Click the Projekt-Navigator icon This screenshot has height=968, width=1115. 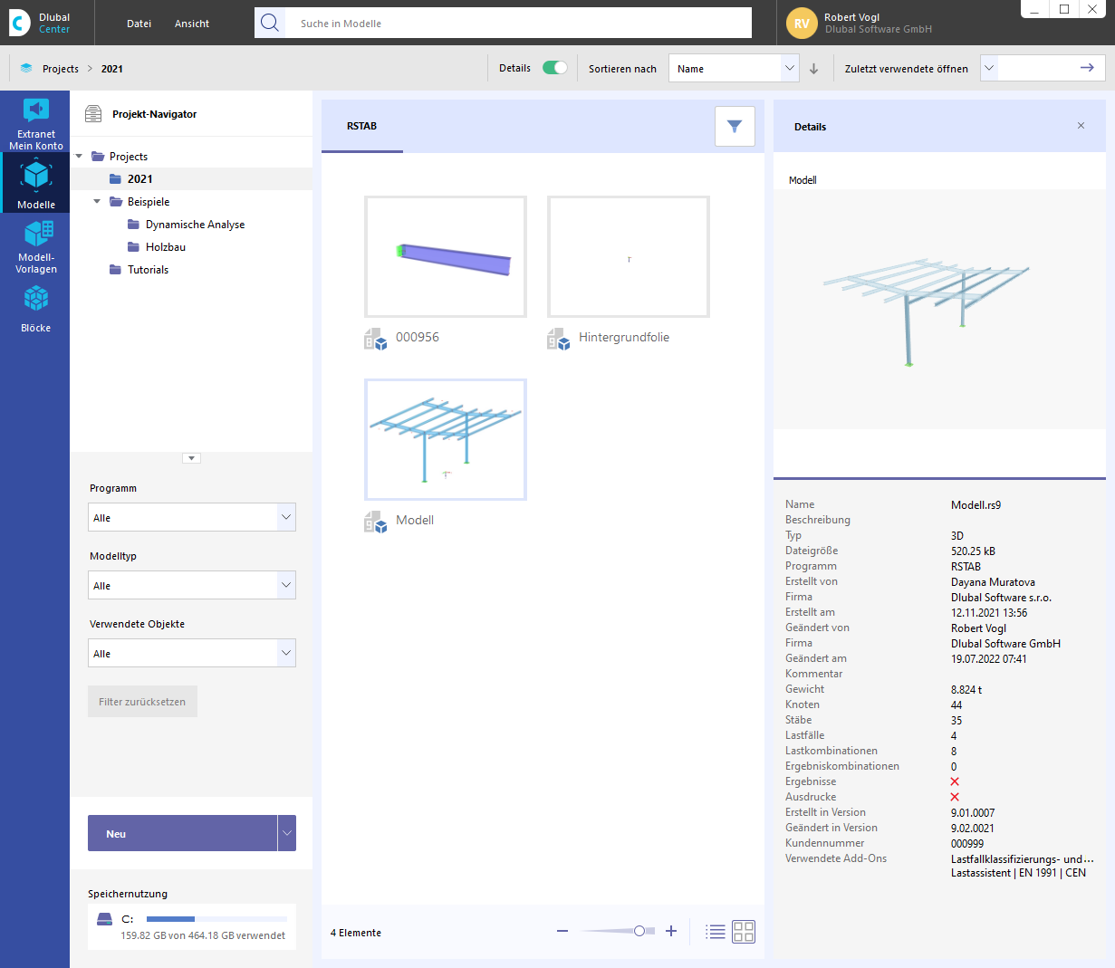(93, 114)
